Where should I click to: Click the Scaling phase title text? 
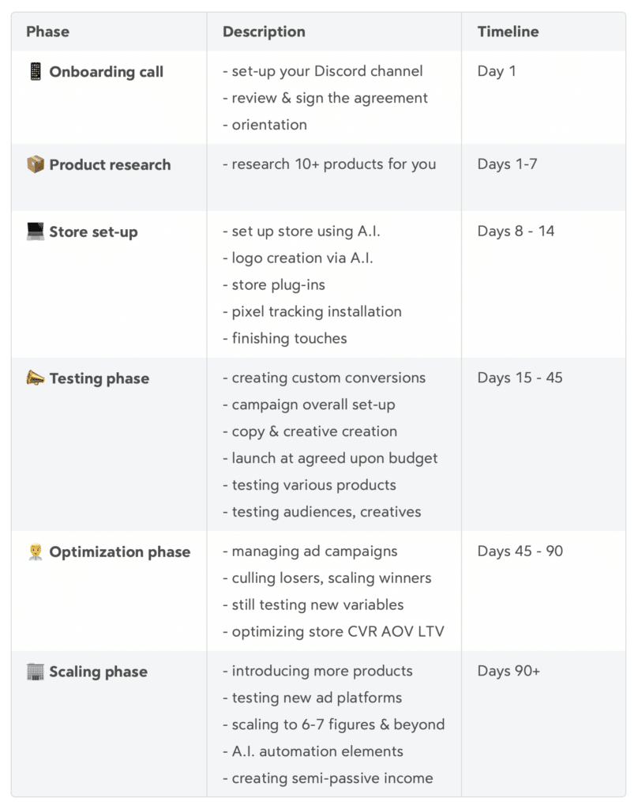[x=98, y=672]
